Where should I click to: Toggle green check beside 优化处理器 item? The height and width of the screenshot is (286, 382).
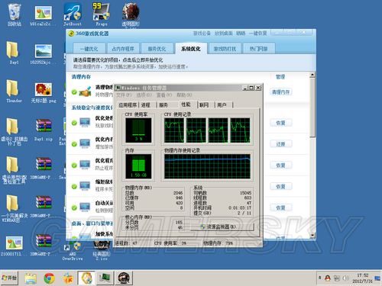(74, 123)
